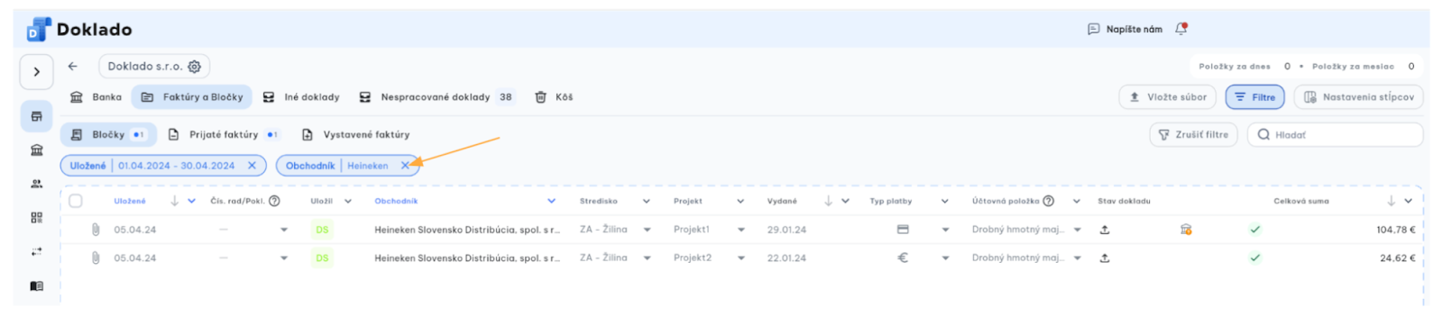Remove the Uložené date filter chip
1443x335 pixels.
tap(252, 166)
